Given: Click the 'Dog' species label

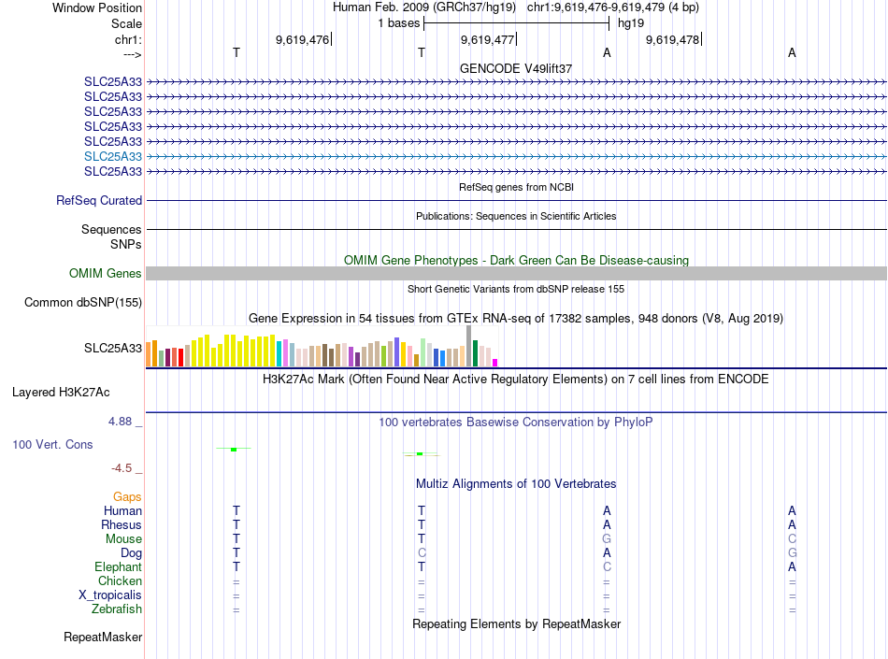Looking at the screenshot, I should point(131,553).
